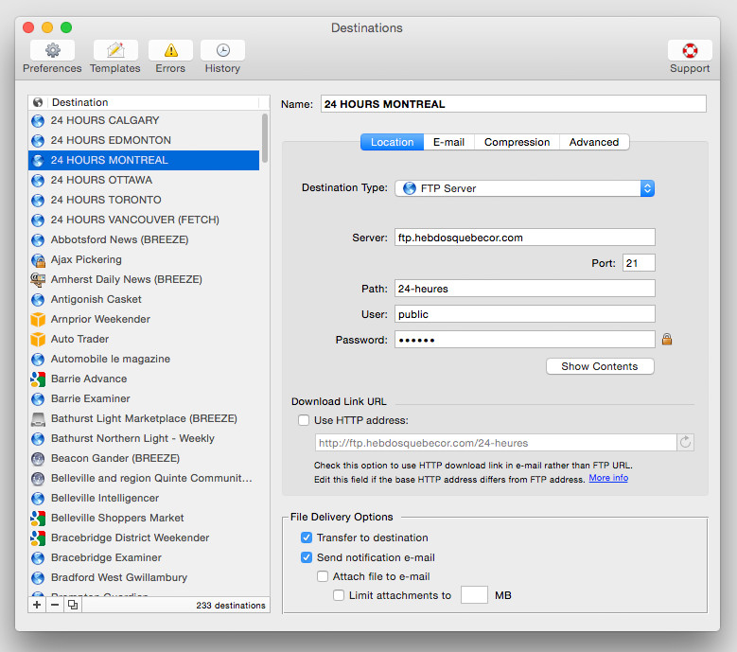737x652 pixels.
Task: Enable Limit attachments to checkbox
Action: point(339,595)
